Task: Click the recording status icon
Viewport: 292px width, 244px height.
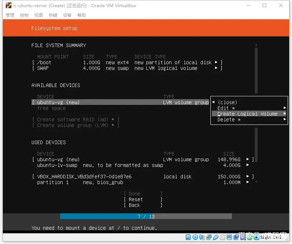Action: pyautogui.click(x=236, y=237)
